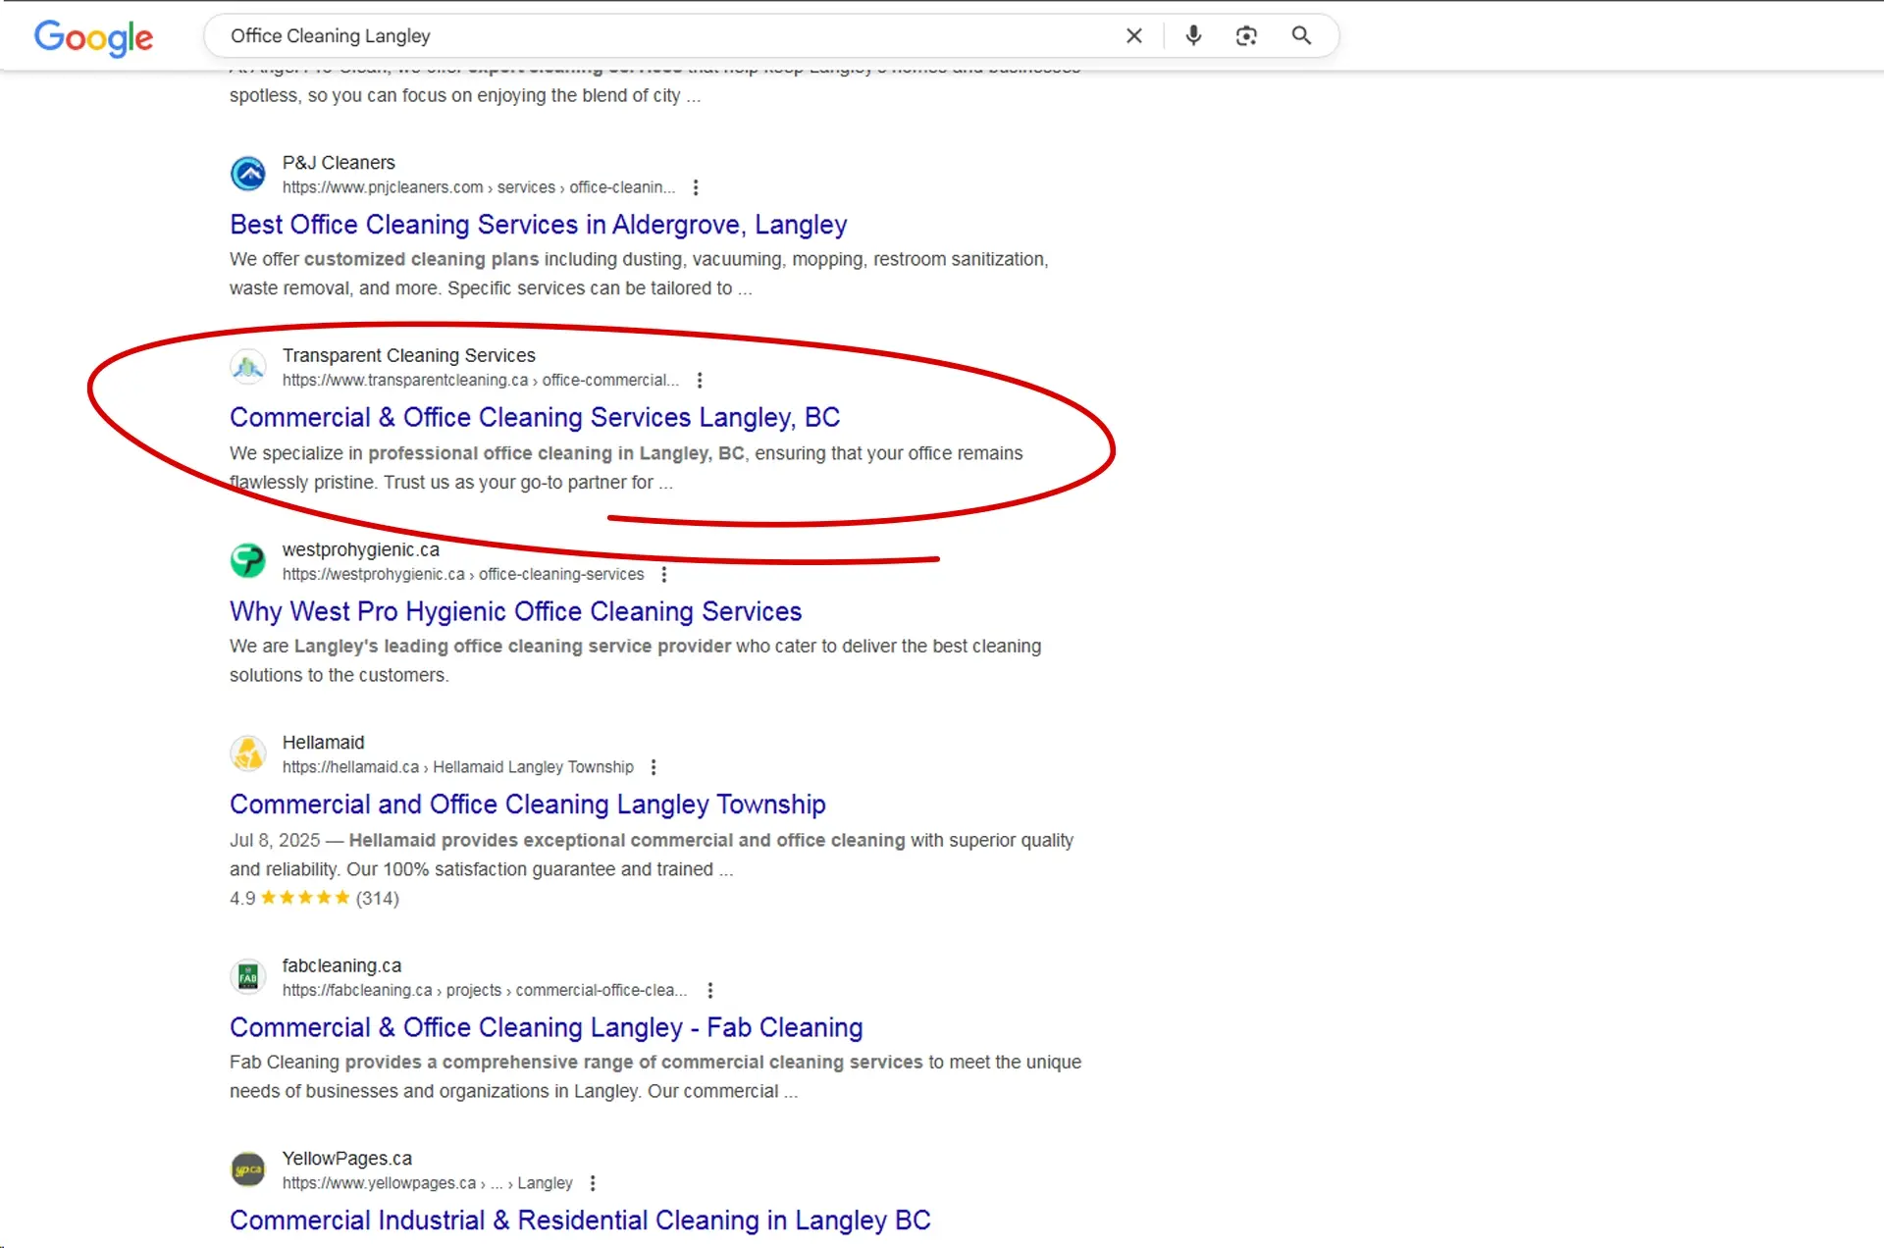The image size is (1884, 1248).
Task: Click the Hellamaid 4.9 star rating
Action: point(314,899)
